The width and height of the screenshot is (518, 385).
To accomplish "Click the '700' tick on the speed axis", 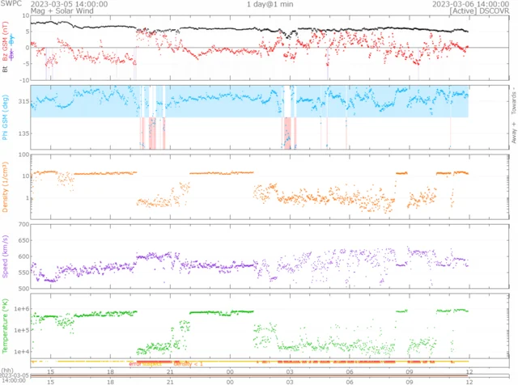I will (x=24, y=225).
